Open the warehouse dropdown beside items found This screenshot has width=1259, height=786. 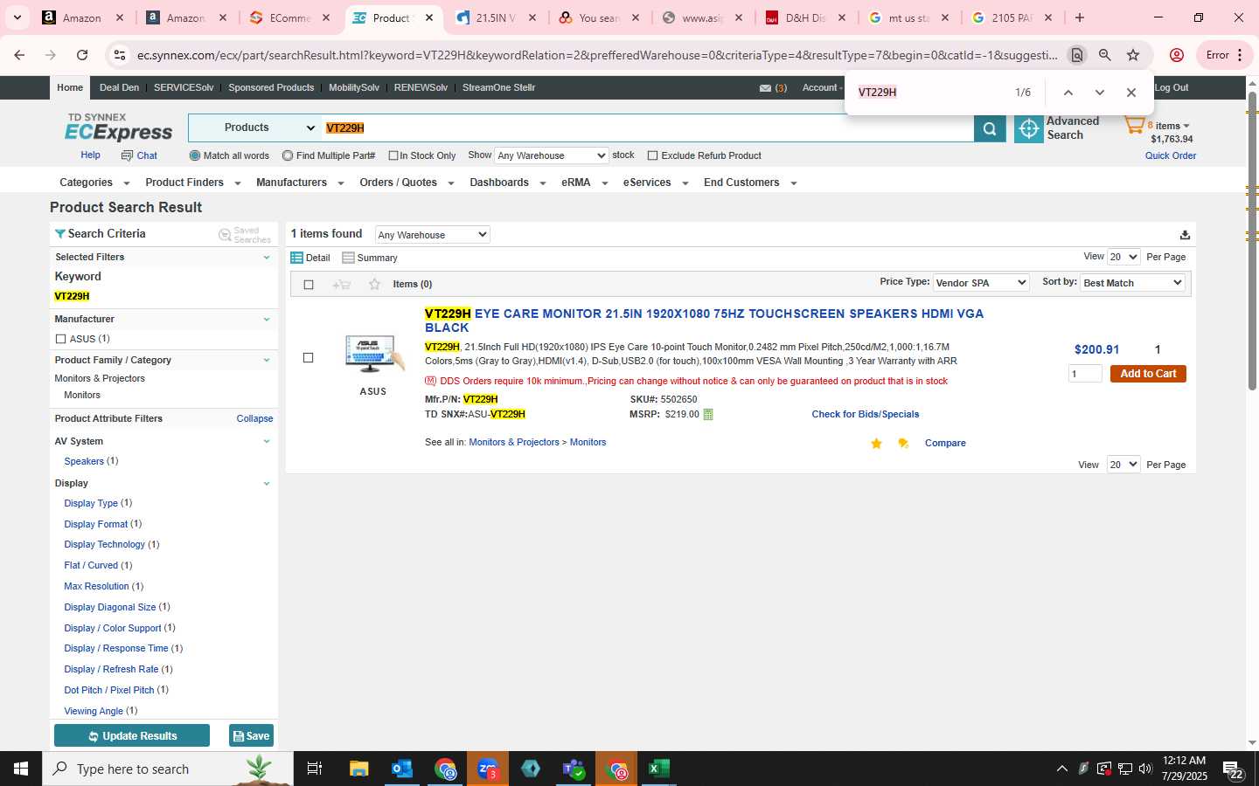click(432, 235)
